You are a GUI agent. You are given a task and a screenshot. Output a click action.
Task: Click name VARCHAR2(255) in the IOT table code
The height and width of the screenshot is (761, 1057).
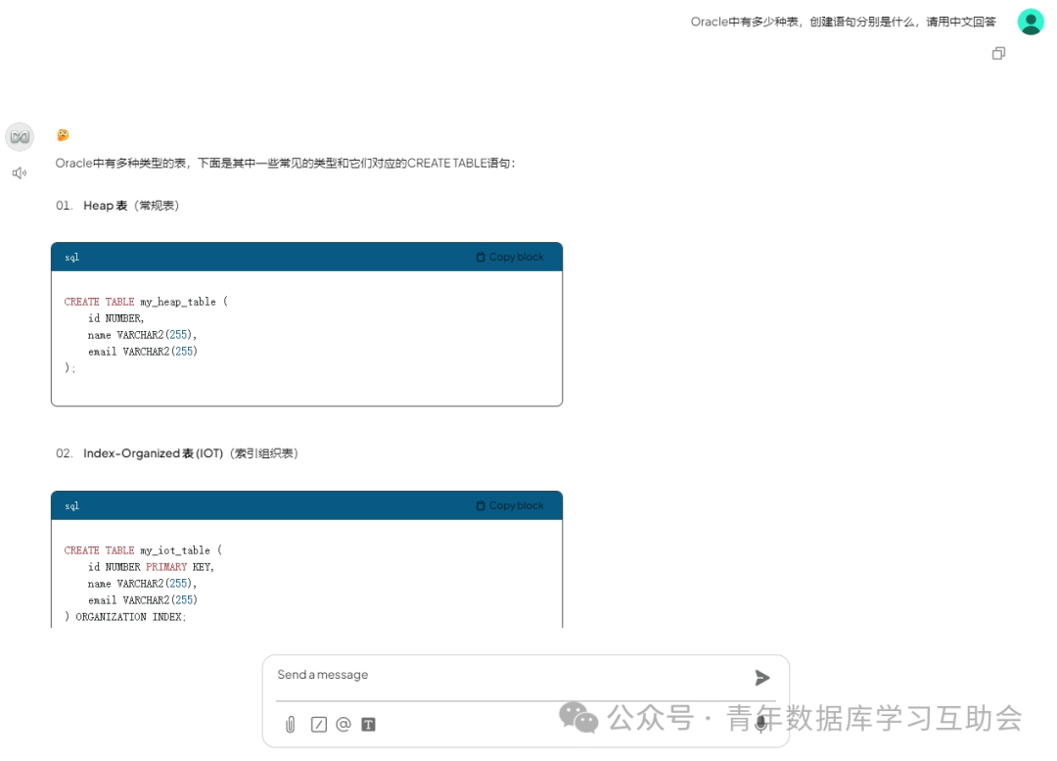coord(142,584)
